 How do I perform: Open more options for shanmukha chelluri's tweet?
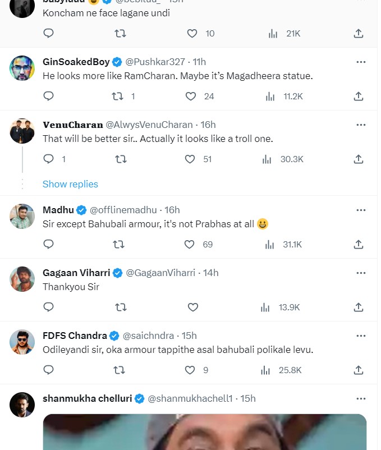pos(361,398)
